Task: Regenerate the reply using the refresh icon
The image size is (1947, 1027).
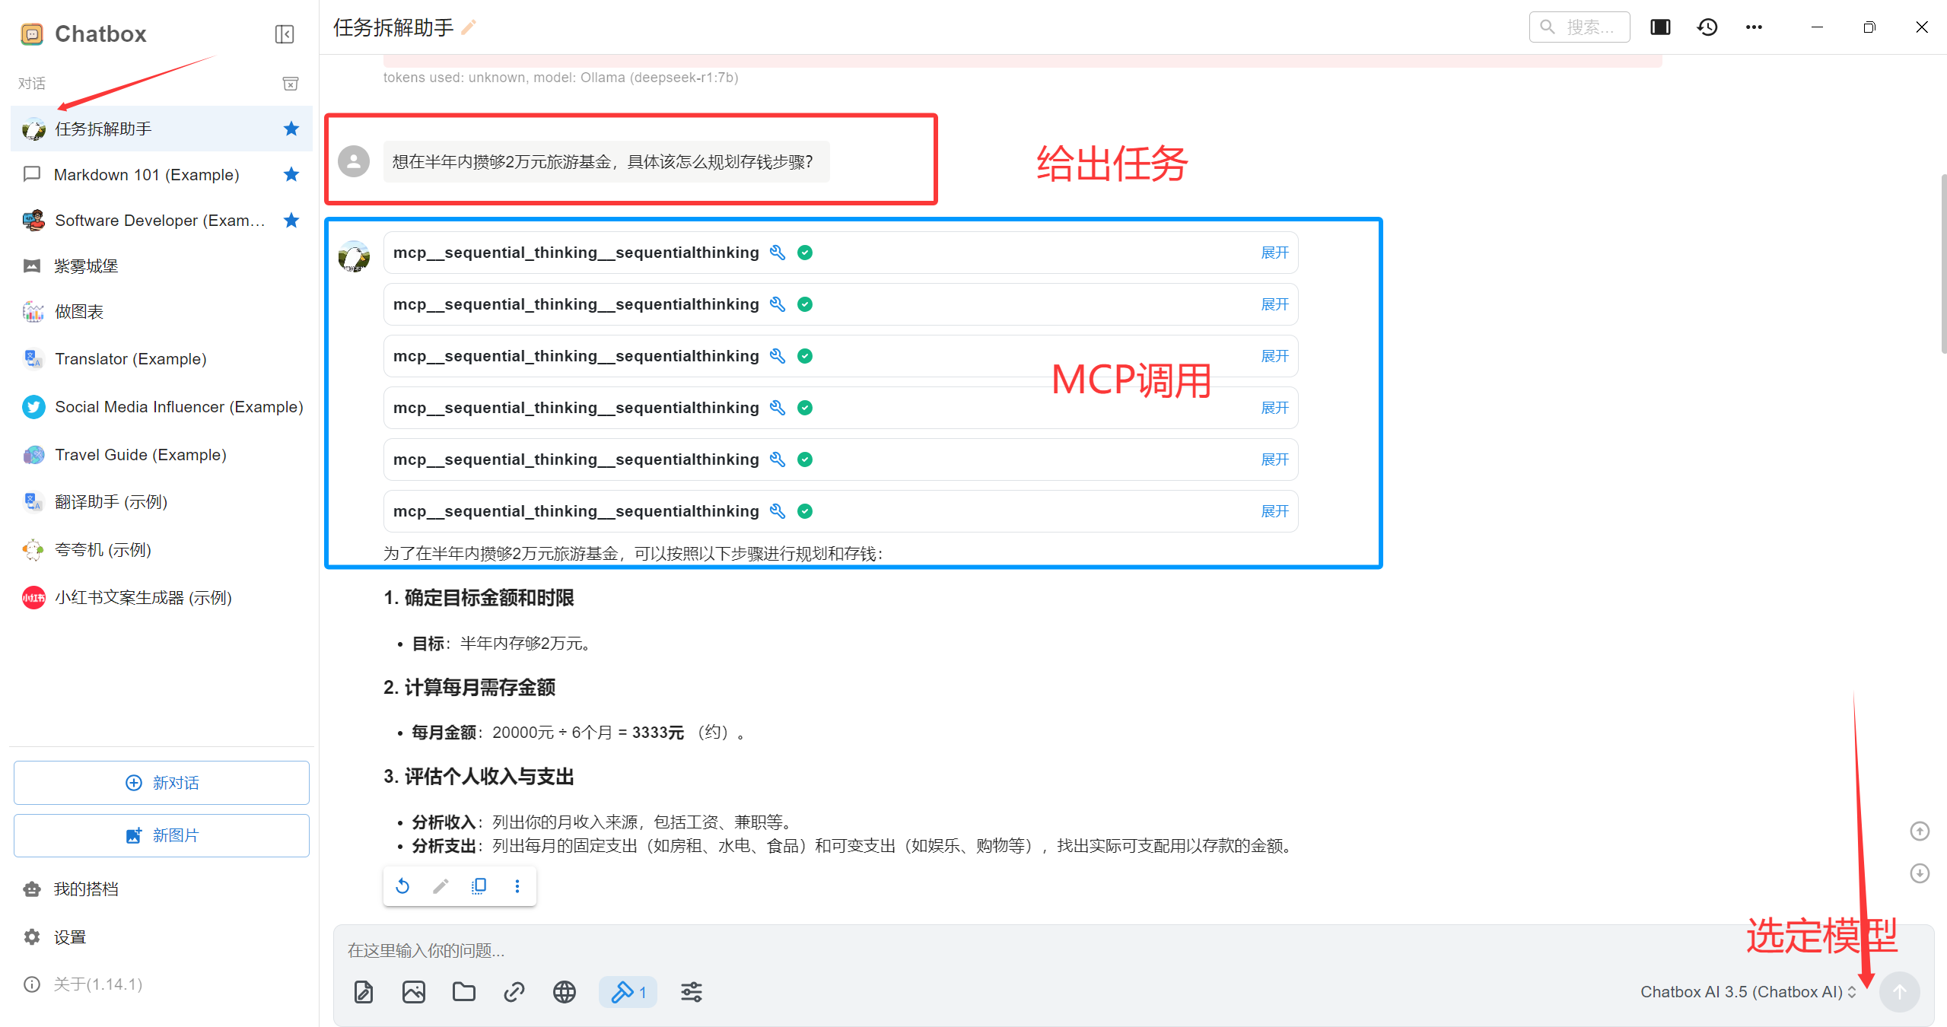Action: pos(402,886)
